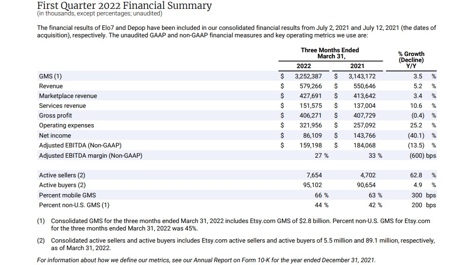The width and height of the screenshot is (473, 265).
Task: Select the 2022 Revenue value 579,266
Action: click(x=311, y=86)
